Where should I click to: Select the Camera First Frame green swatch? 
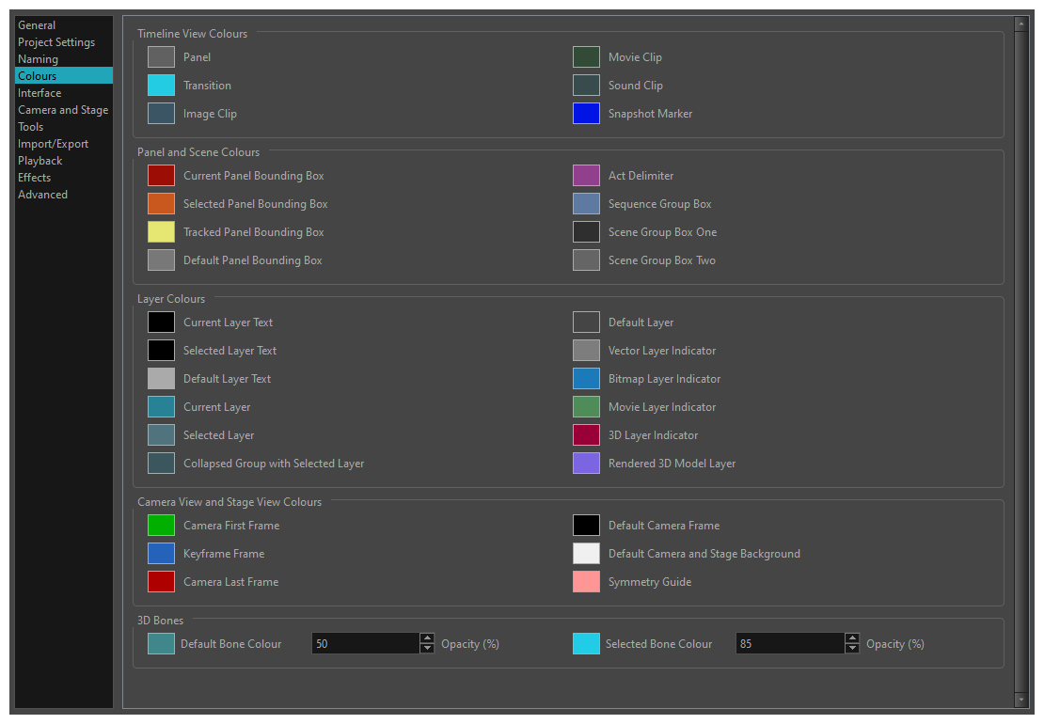pyautogui.click(x=161, y=526)
